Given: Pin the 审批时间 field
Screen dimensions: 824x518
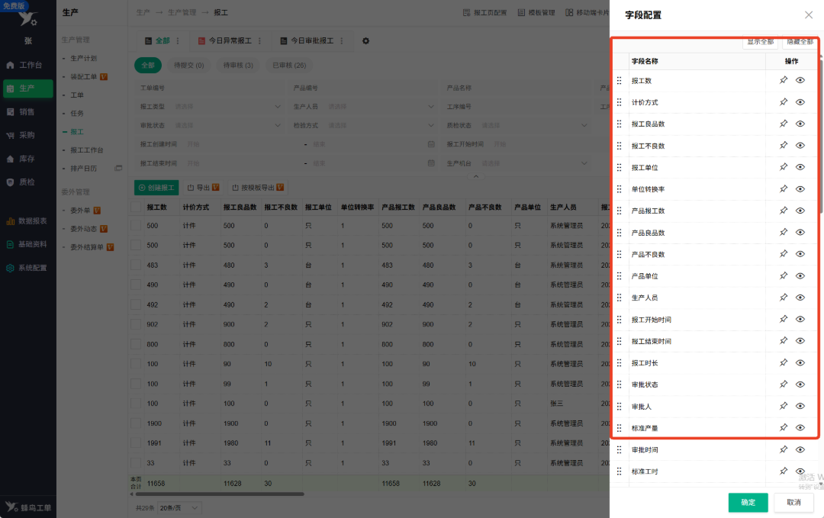Looking at the screenshot, I should click(783, 449).
